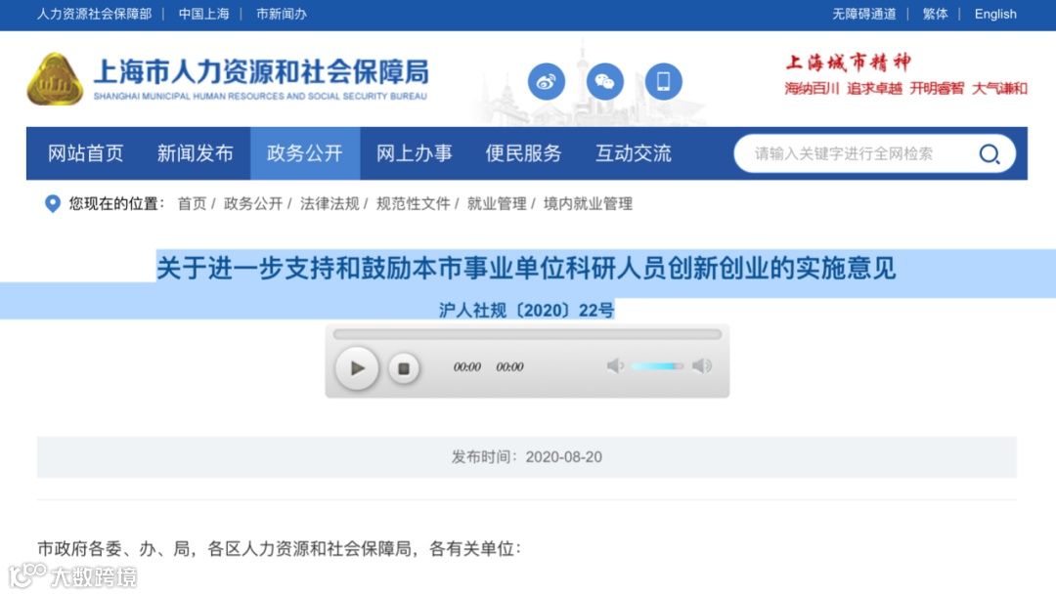1056x596 pixels.
Task: Stop the audio playback
Action: 404,368
